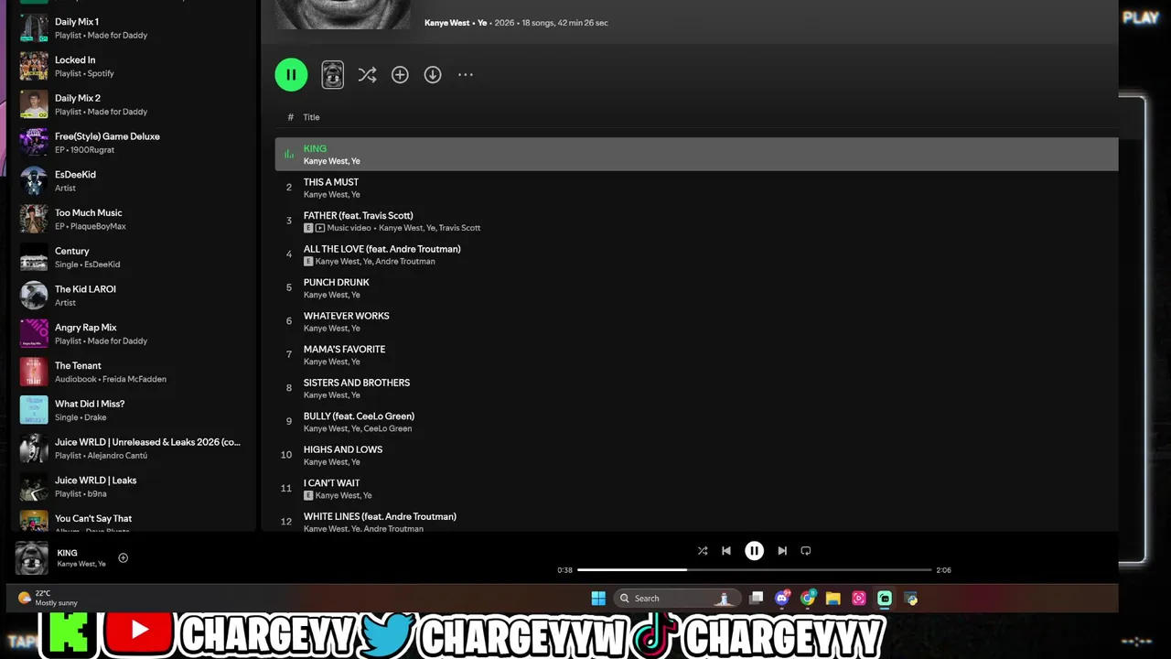Toggle repeat in the player bar
The height and width of the screenshot is (659, 1171).
806,551
